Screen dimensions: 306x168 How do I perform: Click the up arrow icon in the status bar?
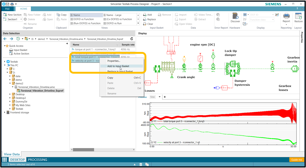(x=135, y=165)
